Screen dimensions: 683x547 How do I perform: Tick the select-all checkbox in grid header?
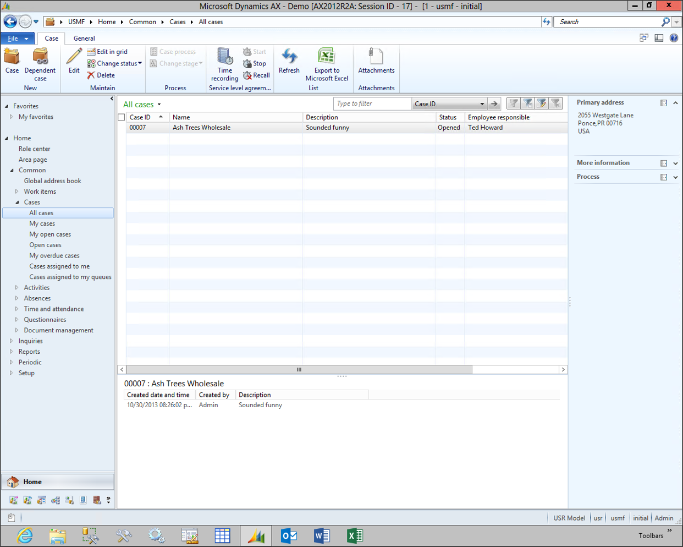point(122,117)
